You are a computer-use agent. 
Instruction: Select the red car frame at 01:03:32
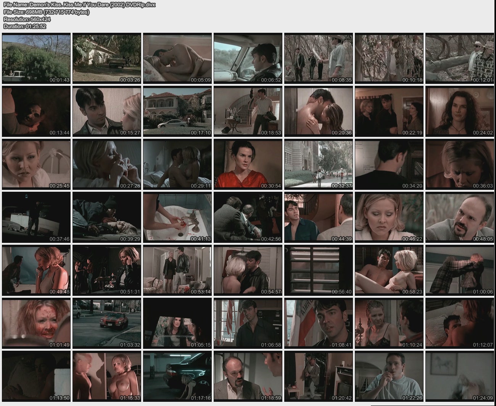point(107,324)
